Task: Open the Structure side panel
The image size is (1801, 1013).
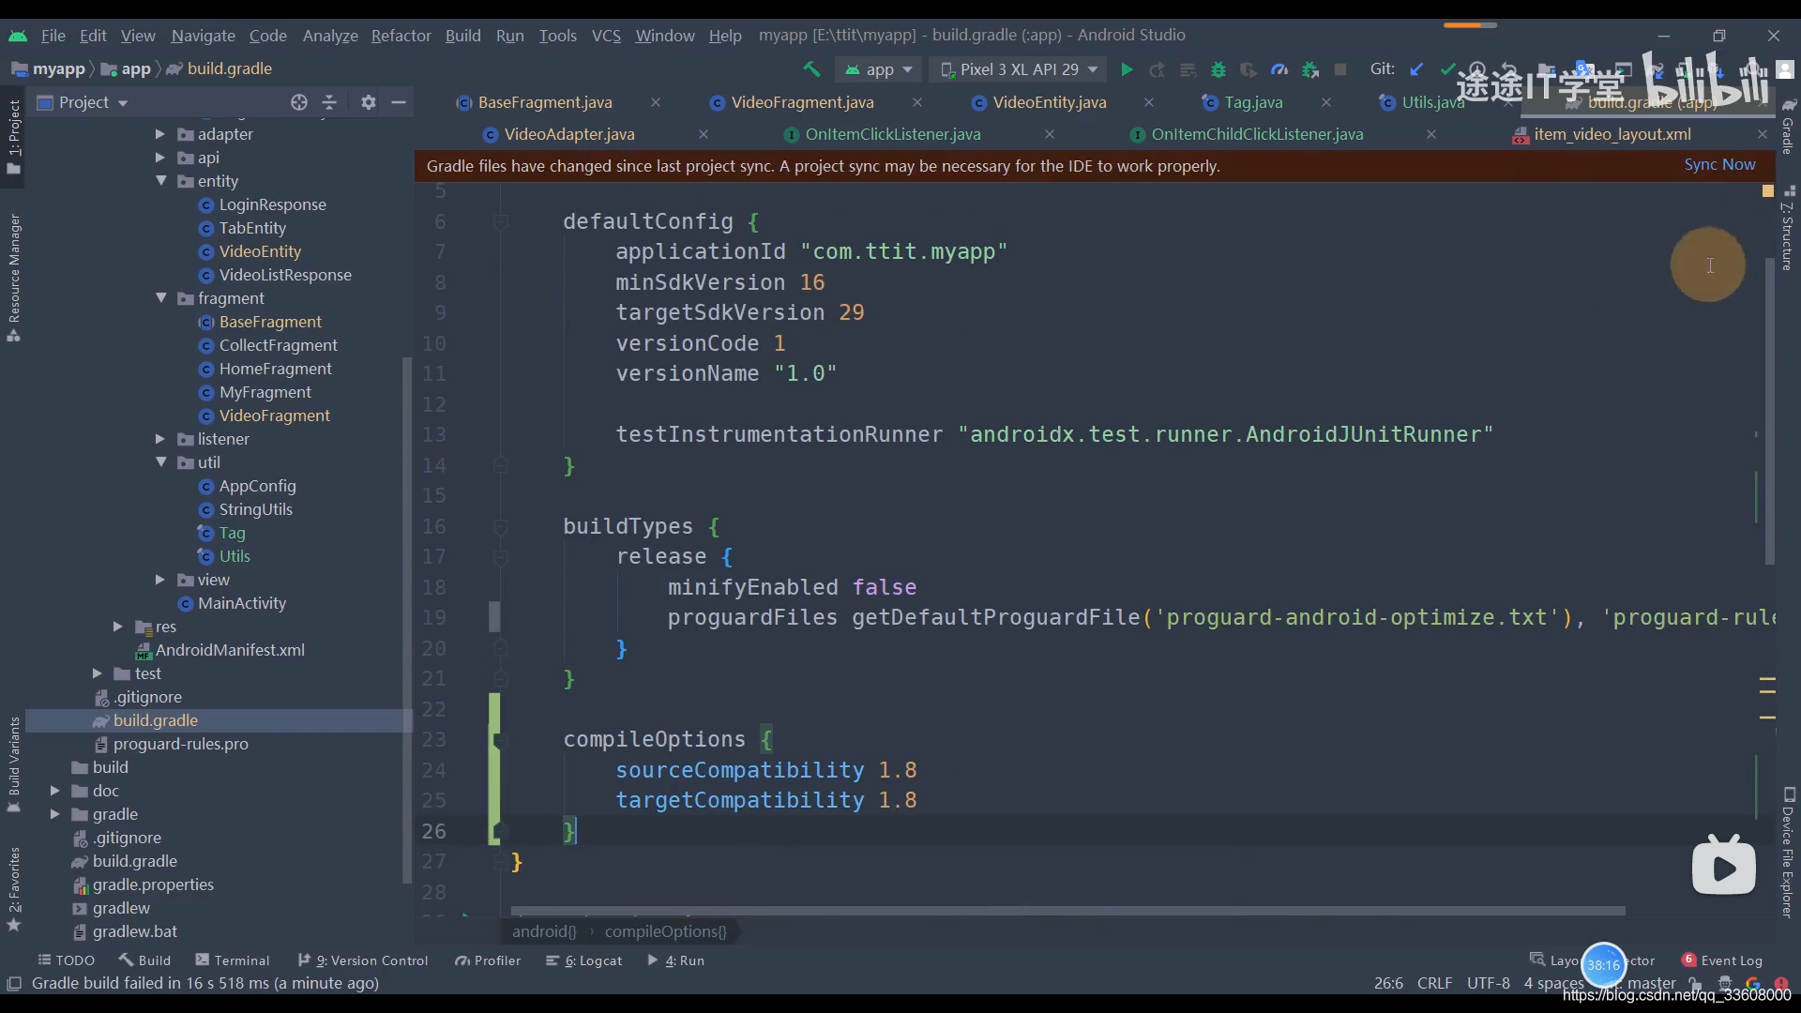Action: (1788, 230)
